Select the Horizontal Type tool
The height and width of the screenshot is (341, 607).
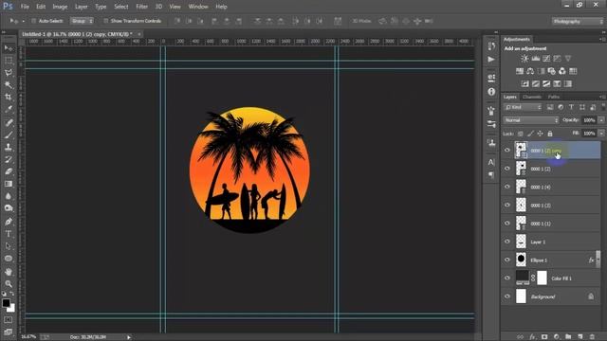[9, 234]
